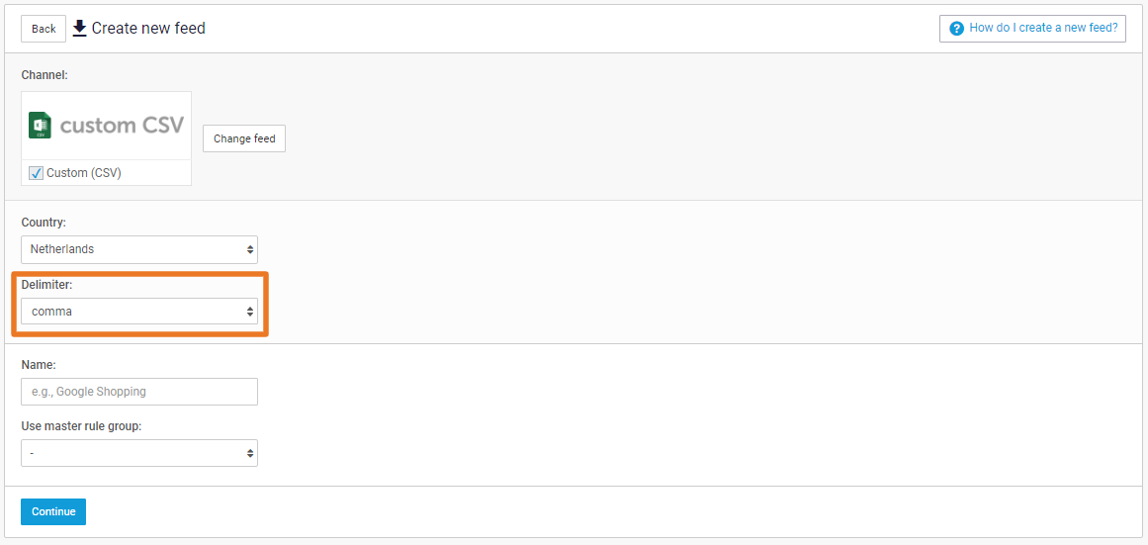The image size is (1148, 545).
Task: Click the master rule group dropdown arrows
Action: point(250,453)
